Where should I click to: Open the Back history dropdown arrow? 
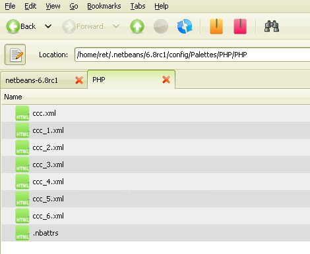point(48,26)
